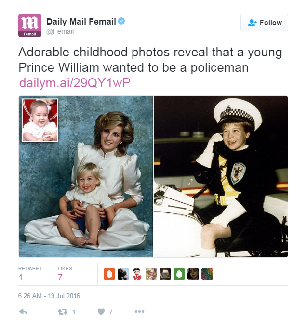Image resolution: width=307 pixels, height=330 pixels.
Task: Retweet this tweet using the retweet icon
Action: pos(63,312)
